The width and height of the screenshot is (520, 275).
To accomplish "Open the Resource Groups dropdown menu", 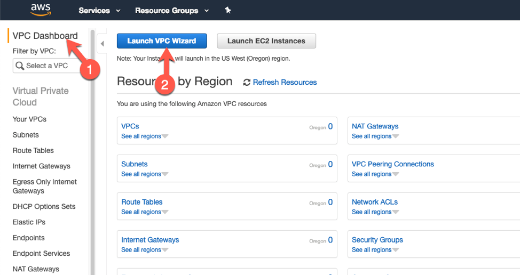I will click(x=172, y=11).
